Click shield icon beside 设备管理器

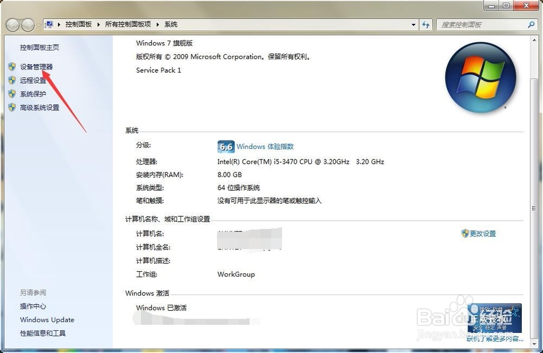pyautogui.click(x=12, y=67)
